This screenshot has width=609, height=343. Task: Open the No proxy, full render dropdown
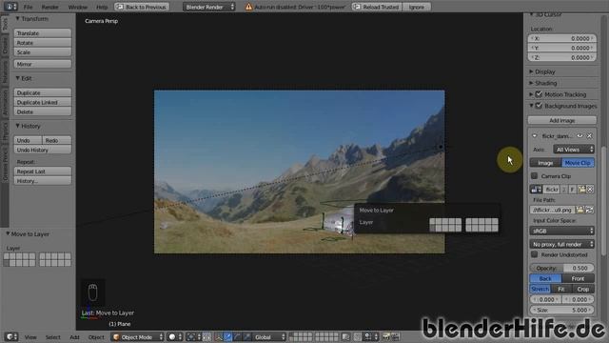click(x=562, y=244)
